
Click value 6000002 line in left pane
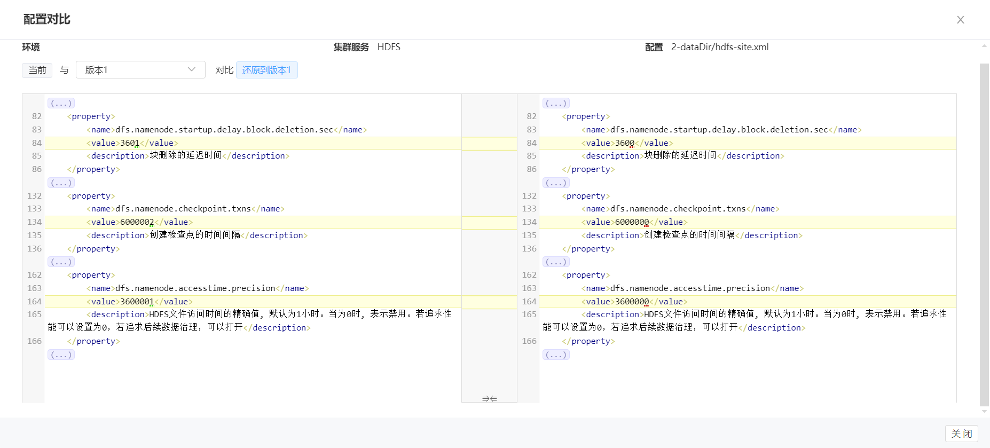click(253, 222)
